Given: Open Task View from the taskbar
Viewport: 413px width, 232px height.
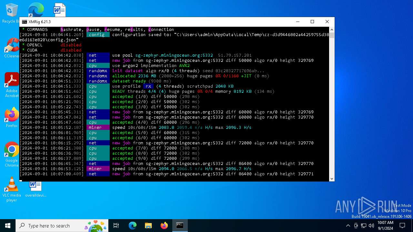Looking at the screenshot, I should [x=116, y=226].
